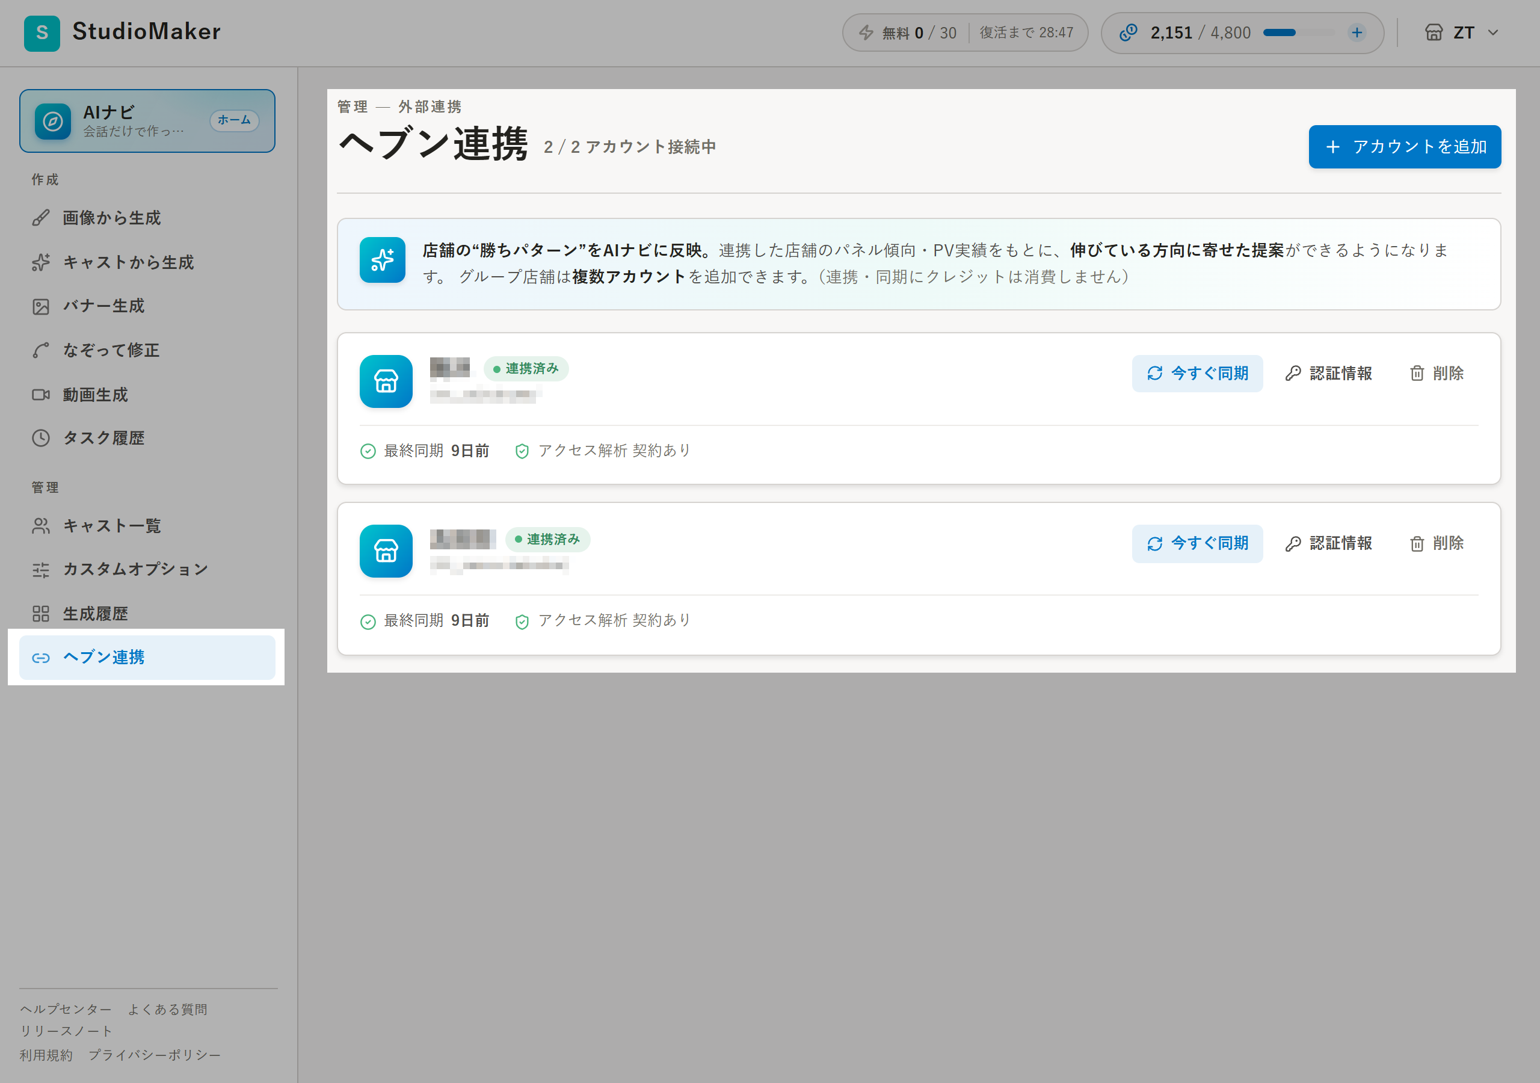Screen dimensions: 1540x1083
Task: Select the キャストから生成 menu item
Action: (147, 262)
